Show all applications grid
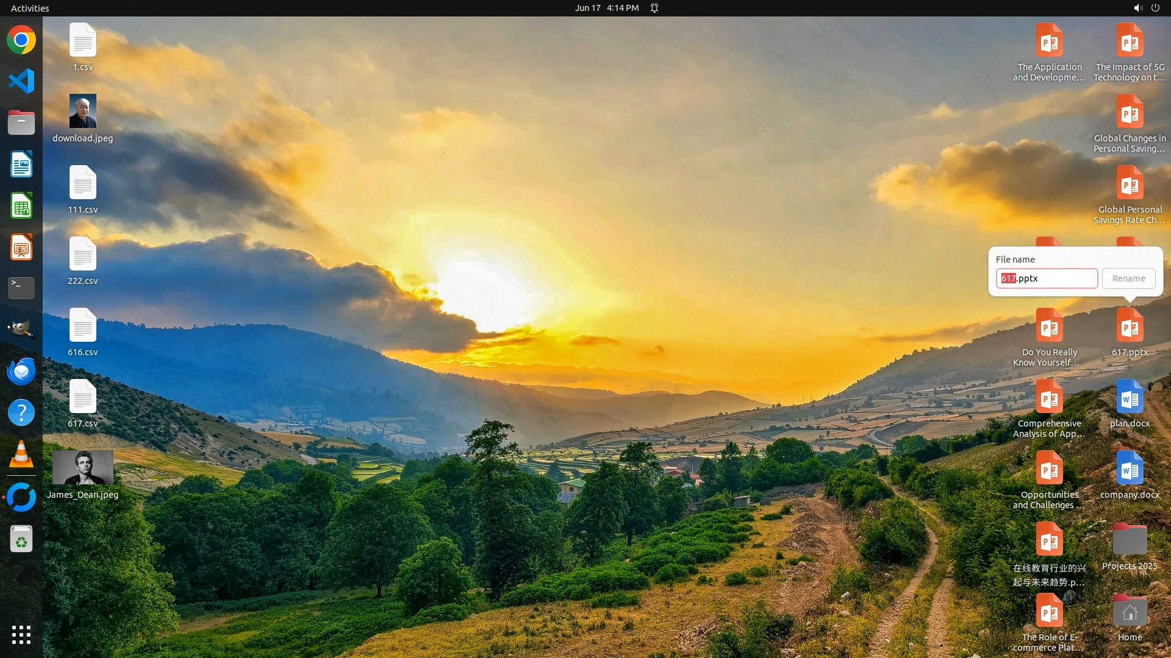The width and height of the screenshot is (1171, 658). point(21,635)
